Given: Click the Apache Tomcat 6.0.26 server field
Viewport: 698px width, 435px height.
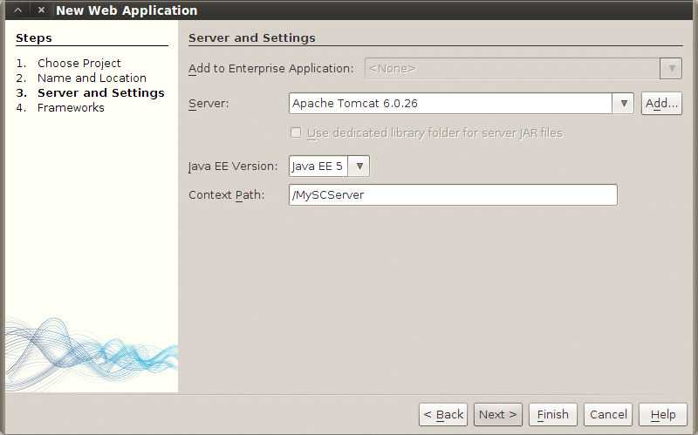Looking at the screenshot, I should pyautogui.click(x=449, y=103).
